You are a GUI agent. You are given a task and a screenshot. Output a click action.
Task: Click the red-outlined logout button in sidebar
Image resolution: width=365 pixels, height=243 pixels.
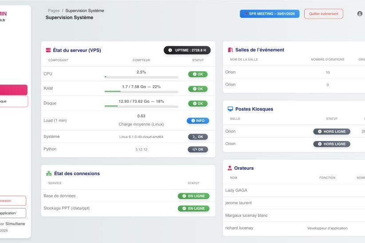[x=13, y=201]
